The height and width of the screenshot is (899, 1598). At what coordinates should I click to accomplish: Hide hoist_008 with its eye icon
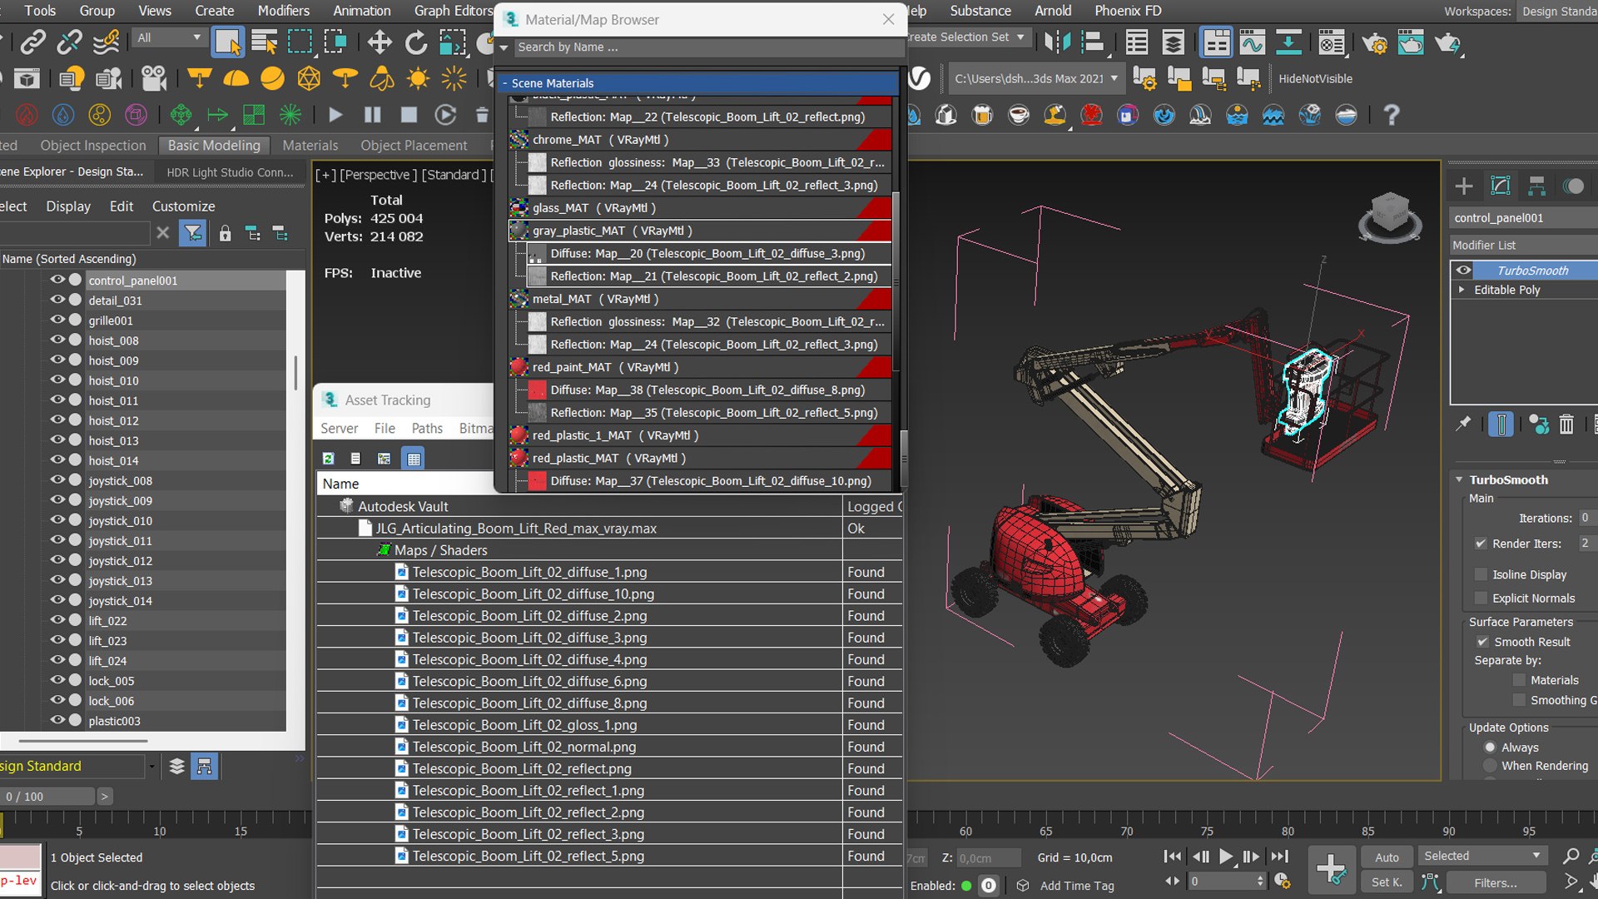(57, 340)
